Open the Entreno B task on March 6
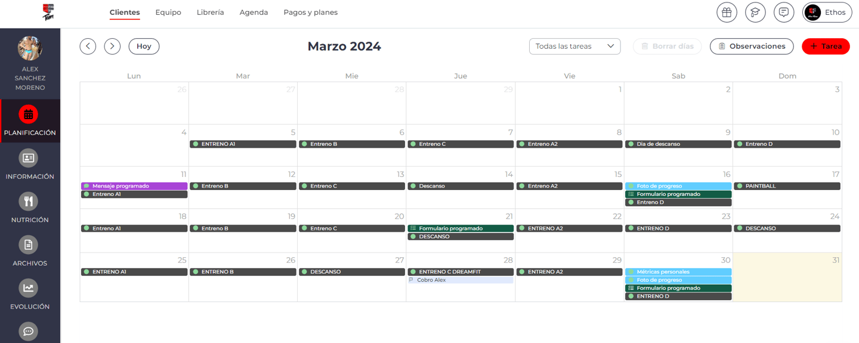 (x=352, y=144)
